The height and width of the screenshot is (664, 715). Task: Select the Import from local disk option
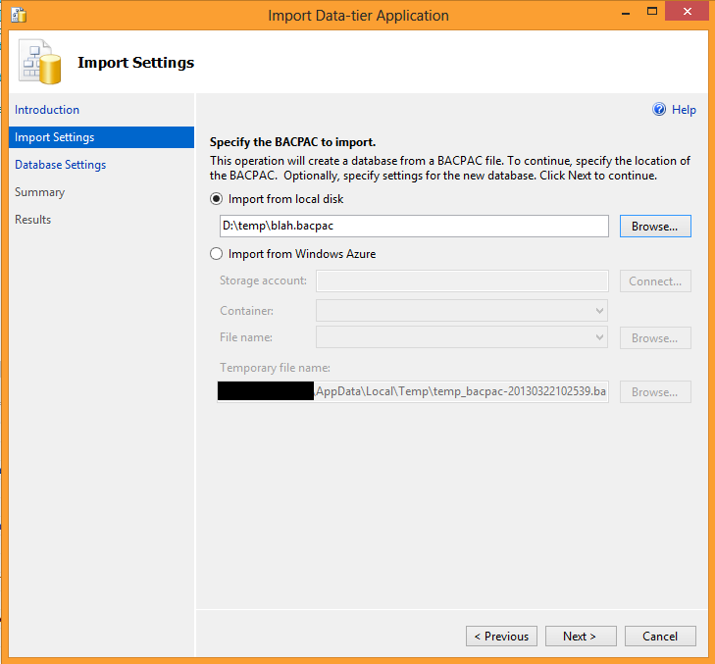[x=217, y=199]
